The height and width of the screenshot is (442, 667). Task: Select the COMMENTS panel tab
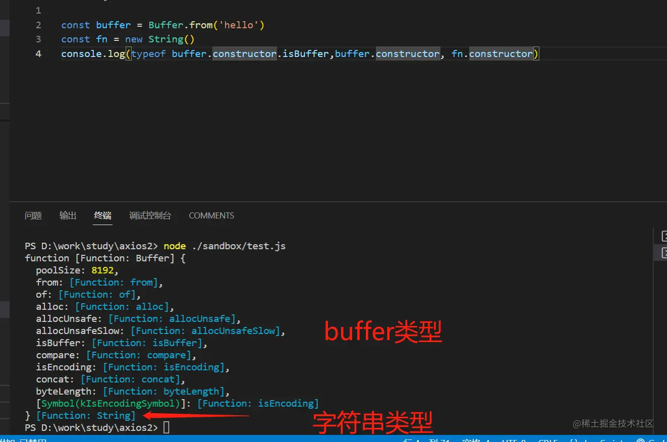pos(211,215)
